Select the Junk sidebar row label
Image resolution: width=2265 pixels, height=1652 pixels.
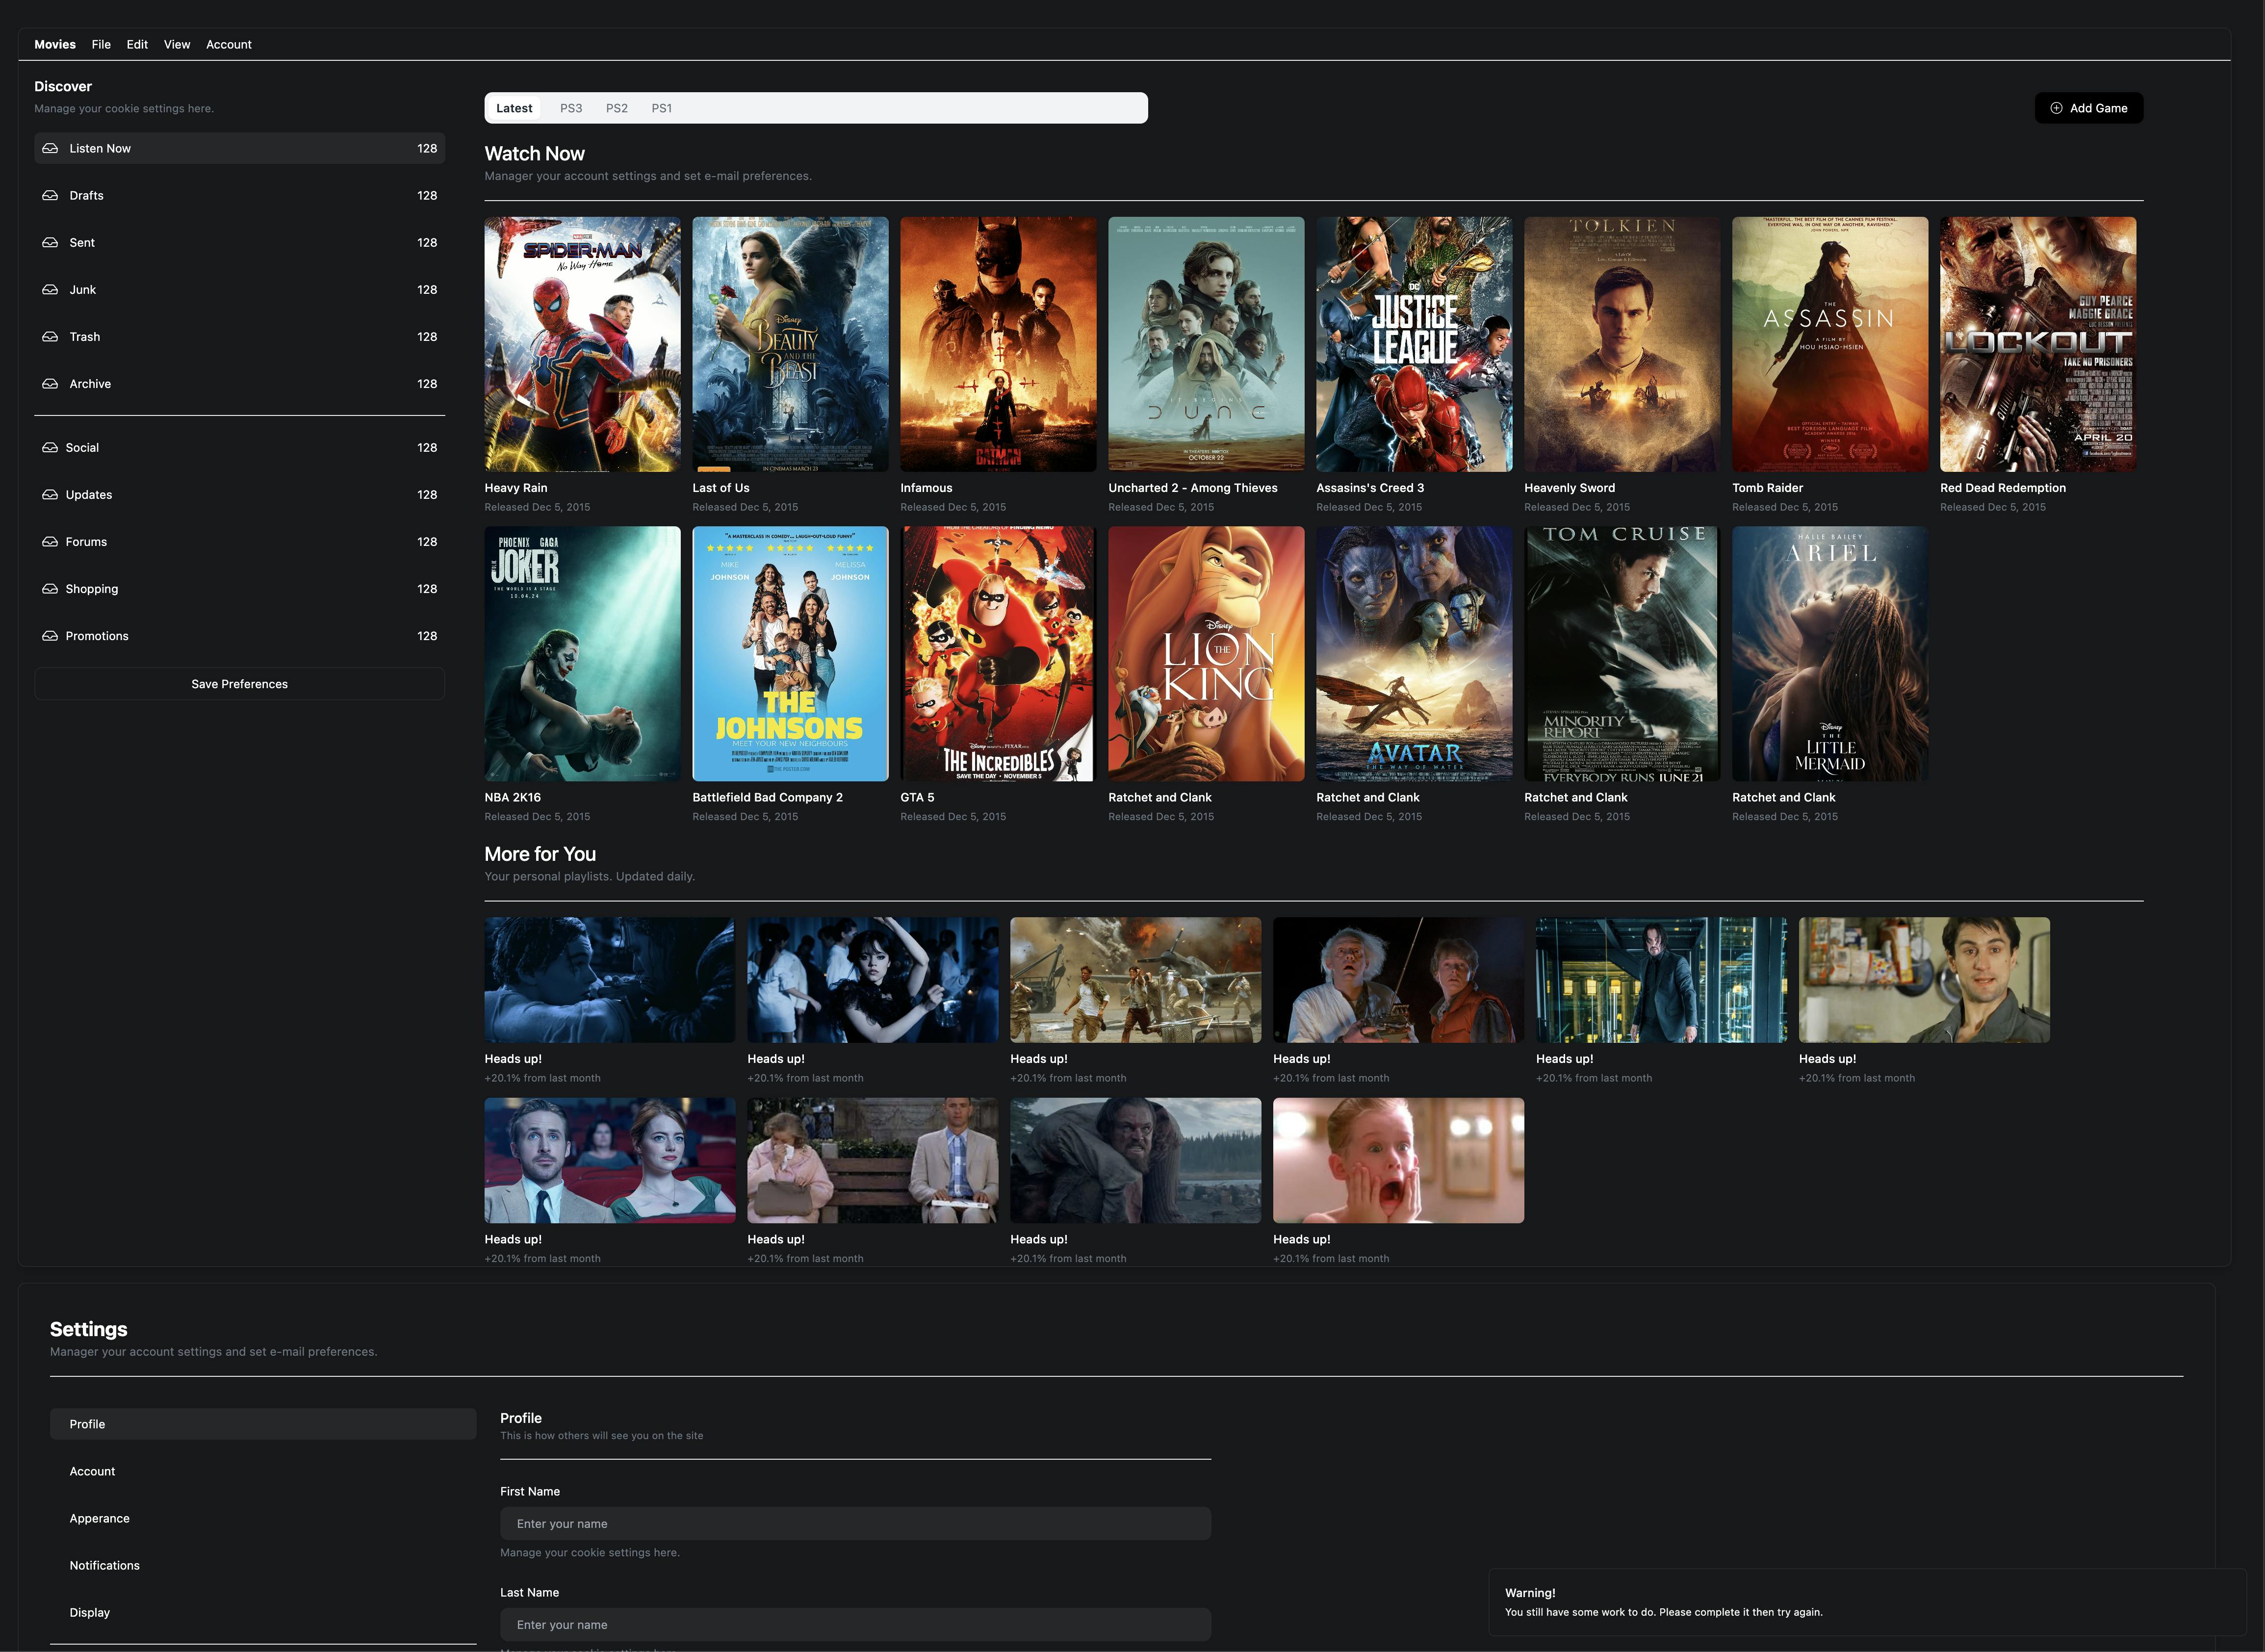pos(83,289)
